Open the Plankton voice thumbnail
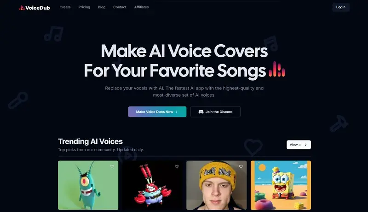The image size is (368, 212). (x=88, y=185)
